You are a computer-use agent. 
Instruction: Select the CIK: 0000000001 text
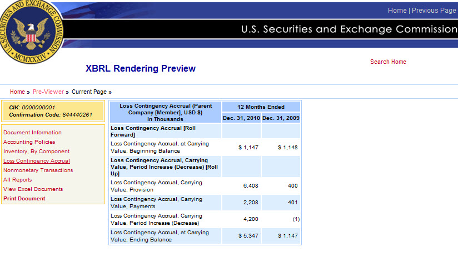[32, 107]
